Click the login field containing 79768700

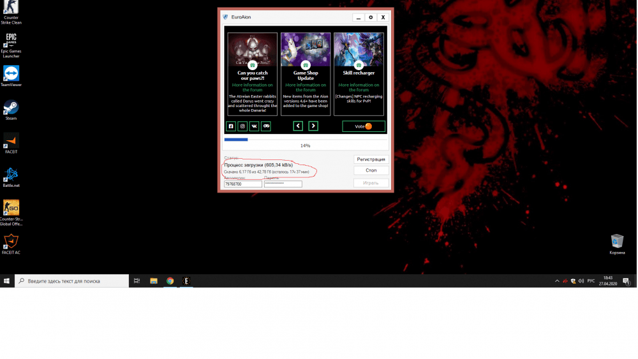tap(242, 184)
